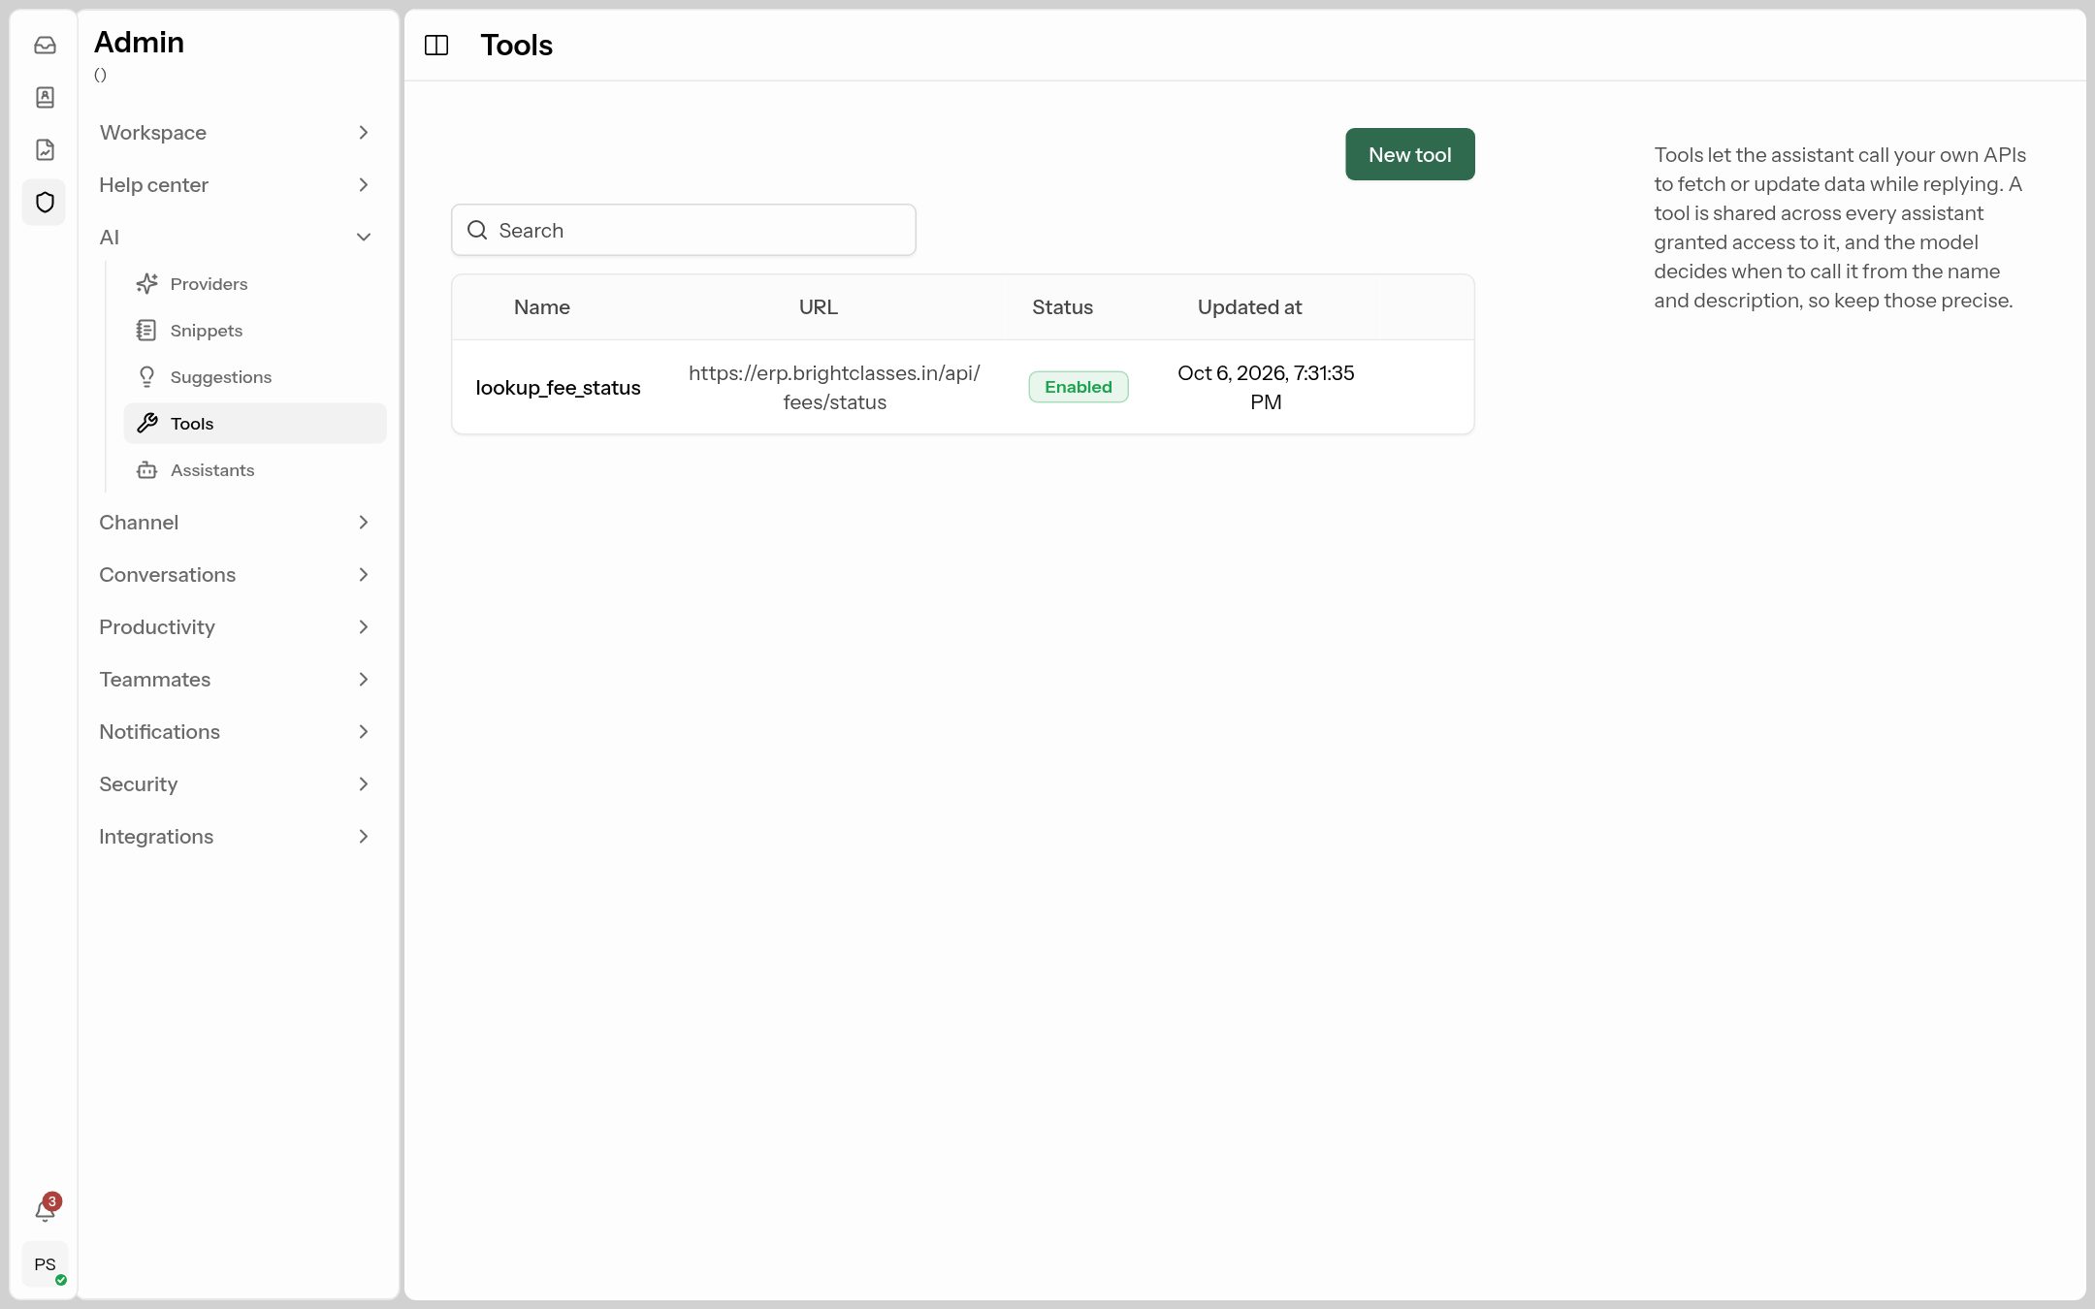
Task: Click the Oct 6, 2026 timestamp cell
Action: click(x=1265, y=387)
